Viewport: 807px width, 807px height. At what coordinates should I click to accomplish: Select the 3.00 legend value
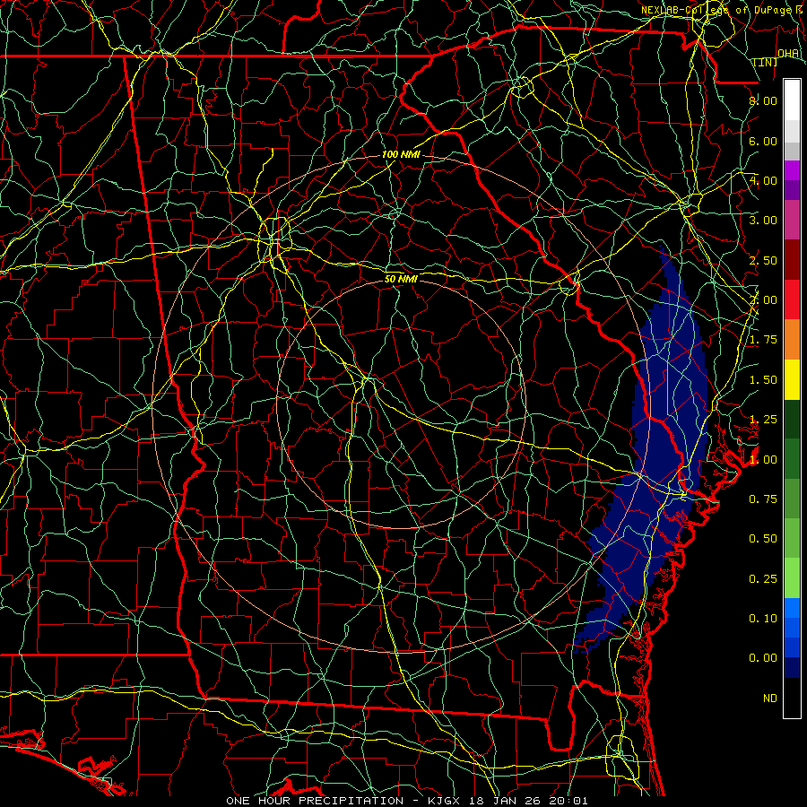click(763, 221)
